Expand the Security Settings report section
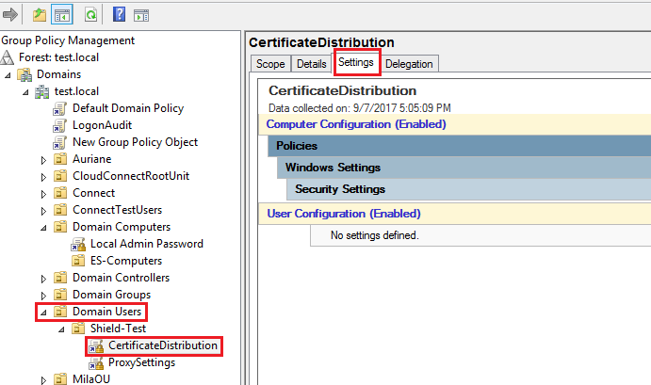Image resolution: width=651 pixels, height=385 pixels. click(340, 189)
